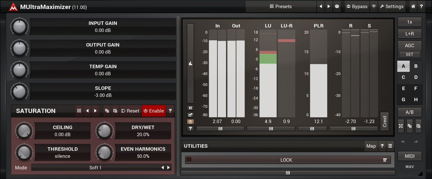Click the MeldaProduction logo
The height and width of the screenshot is (179, 432).
[x=13, y=7]
